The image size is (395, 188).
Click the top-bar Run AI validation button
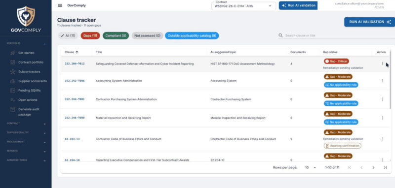point(298,5)
